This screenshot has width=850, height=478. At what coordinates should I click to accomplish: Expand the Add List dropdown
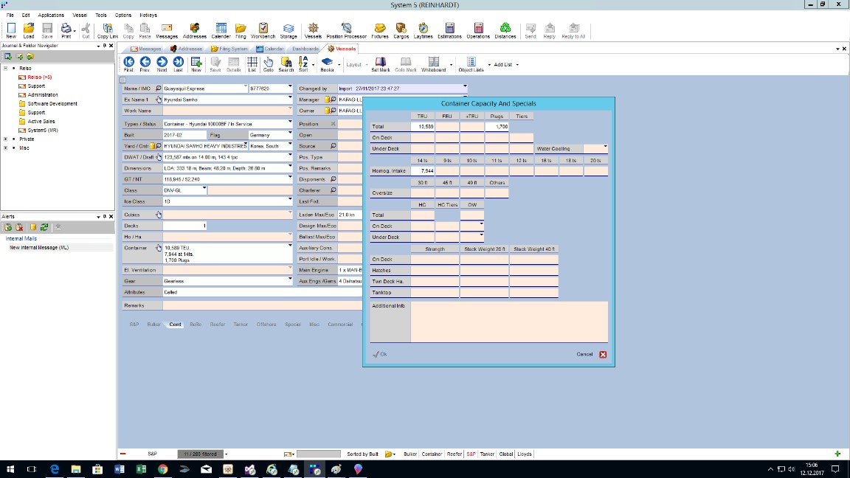tap(516, 65)
